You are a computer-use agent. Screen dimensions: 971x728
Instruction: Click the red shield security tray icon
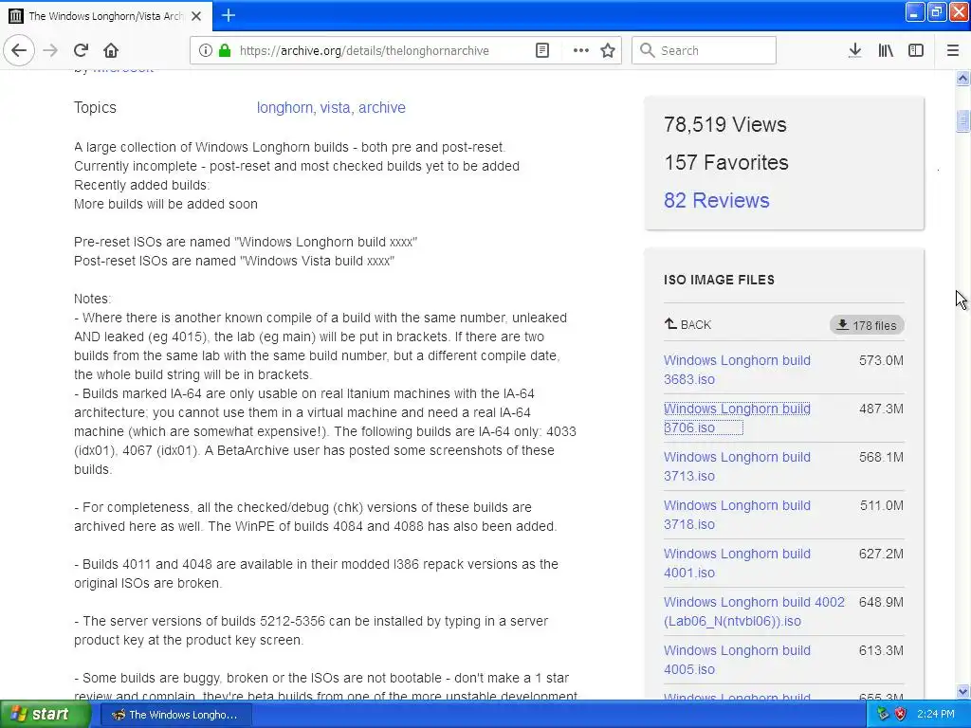pyautogui.click(x=900, y=715)
